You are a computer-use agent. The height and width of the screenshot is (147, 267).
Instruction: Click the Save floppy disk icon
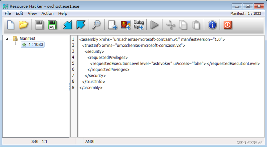click(x=39, y=25)
